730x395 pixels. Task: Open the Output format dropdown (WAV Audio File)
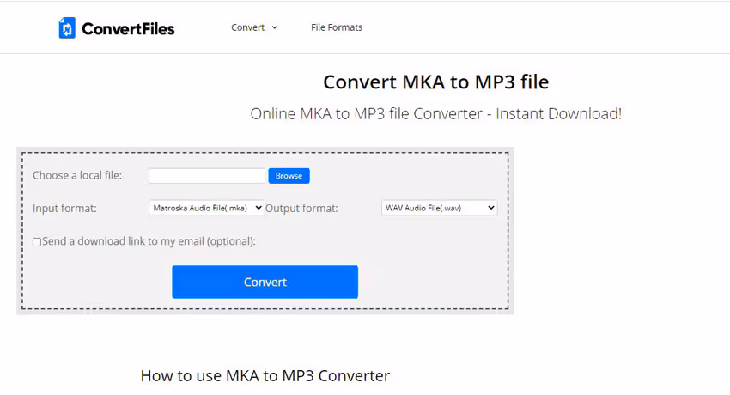tap(440, 208)
